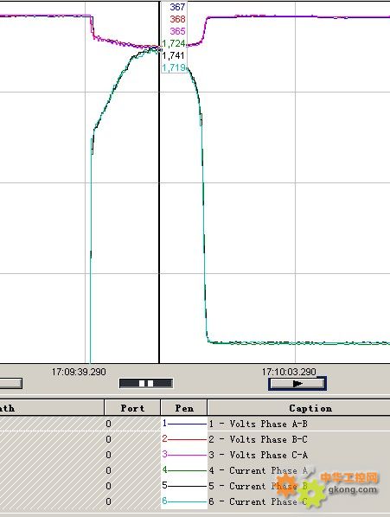Click the gray button at bottom-left of chart
The image size is (390, 517).
11,383
